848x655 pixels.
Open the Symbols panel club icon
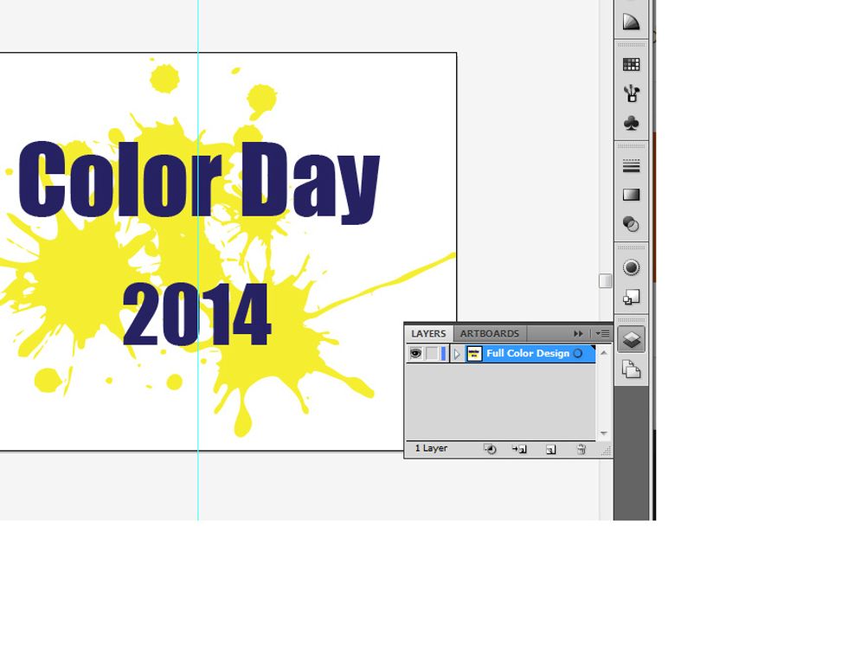tap(631, 124)
